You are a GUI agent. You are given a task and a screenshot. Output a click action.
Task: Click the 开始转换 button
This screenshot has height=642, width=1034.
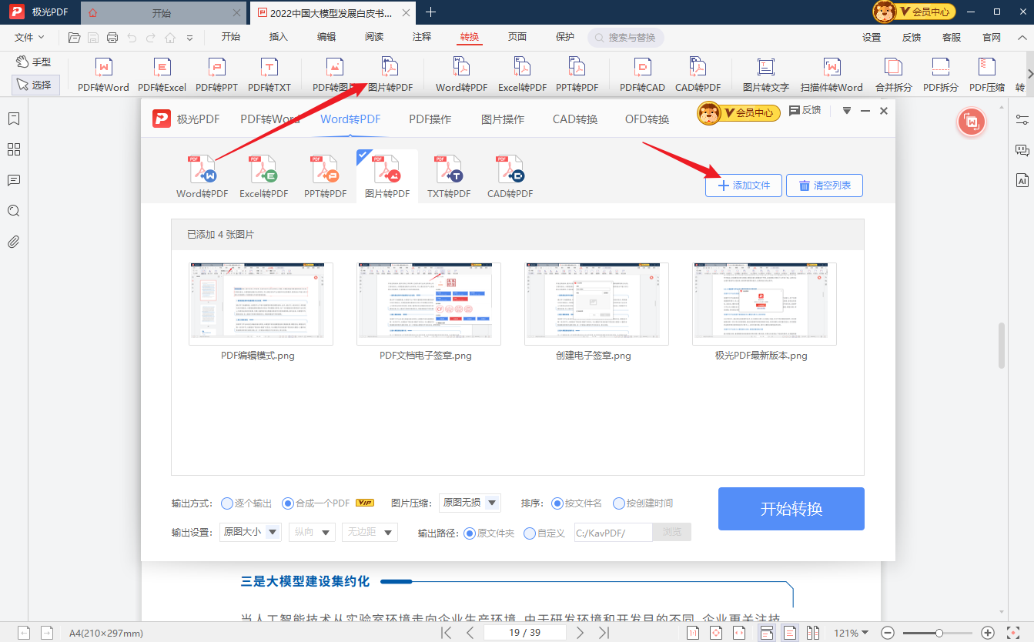click(x=791, y=509)
